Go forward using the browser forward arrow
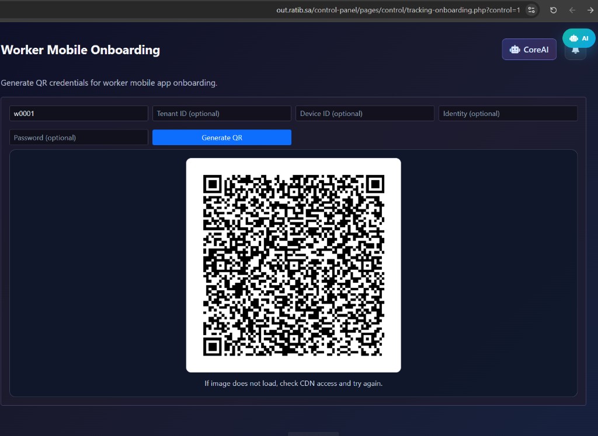The height and width of the screenshot is (436, 598). point(590,10)
